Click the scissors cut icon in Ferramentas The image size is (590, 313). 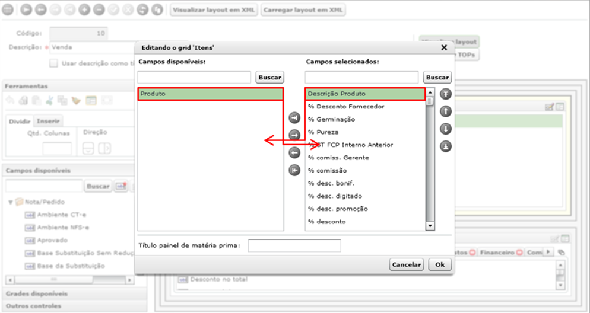pos(49,100)
